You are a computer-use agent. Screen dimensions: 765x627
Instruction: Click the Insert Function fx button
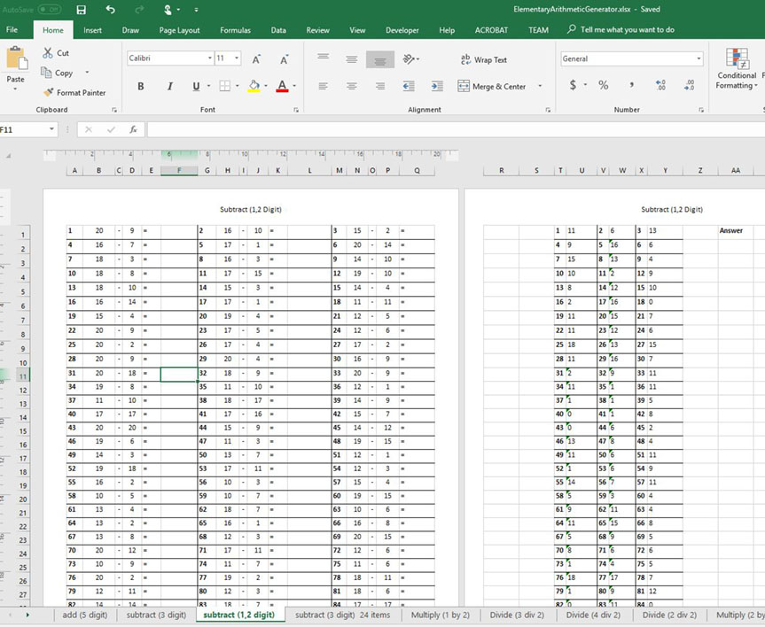click(133, 129)
